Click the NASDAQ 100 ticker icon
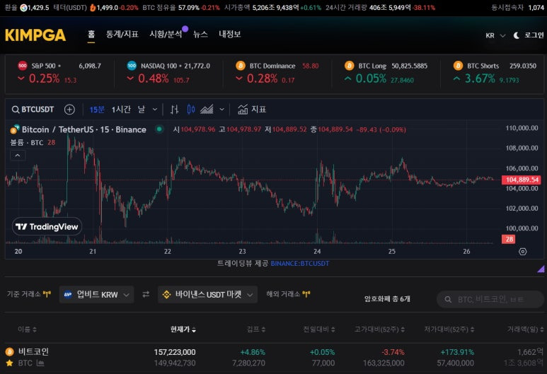547x374 pixels. click(132, 66)
